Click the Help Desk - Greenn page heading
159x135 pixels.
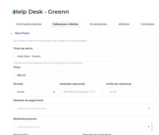(41, 12)
